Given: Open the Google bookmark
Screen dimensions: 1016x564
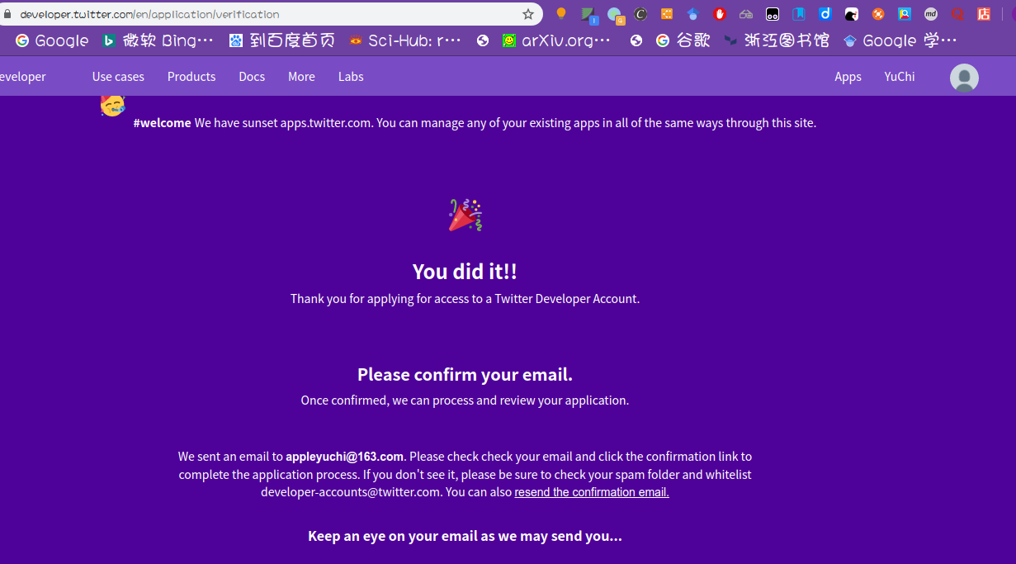Looking at the screenshot, I should (x=52, y=40).
